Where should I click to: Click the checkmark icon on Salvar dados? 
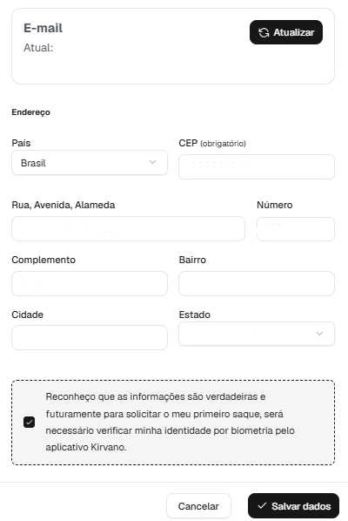pos(262,505)
